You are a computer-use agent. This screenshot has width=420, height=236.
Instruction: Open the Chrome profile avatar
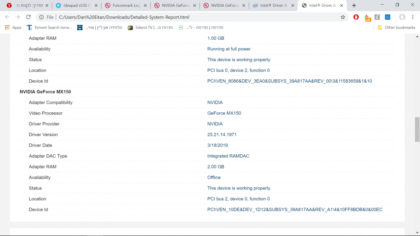pos(402,17)
